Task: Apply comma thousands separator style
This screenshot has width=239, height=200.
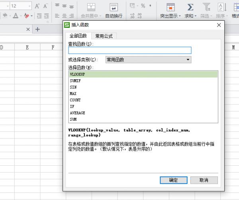Action: (150, 6)
